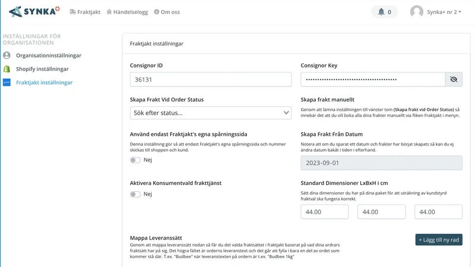475x267 pixels.
Task: Open the Sök efter status dropdown
Action: click(211, 113)
